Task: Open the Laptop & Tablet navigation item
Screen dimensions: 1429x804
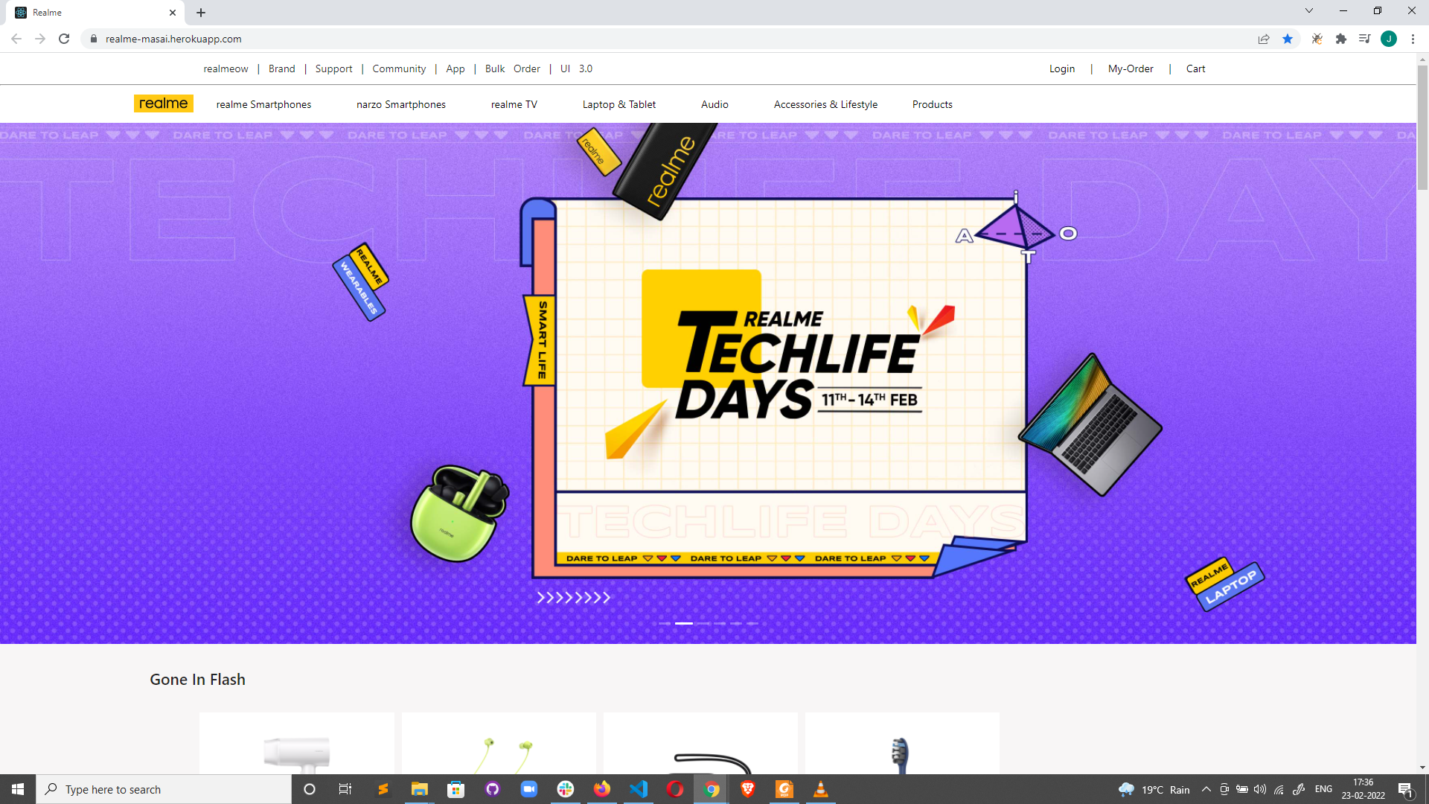Action: (x=618, y=104)
